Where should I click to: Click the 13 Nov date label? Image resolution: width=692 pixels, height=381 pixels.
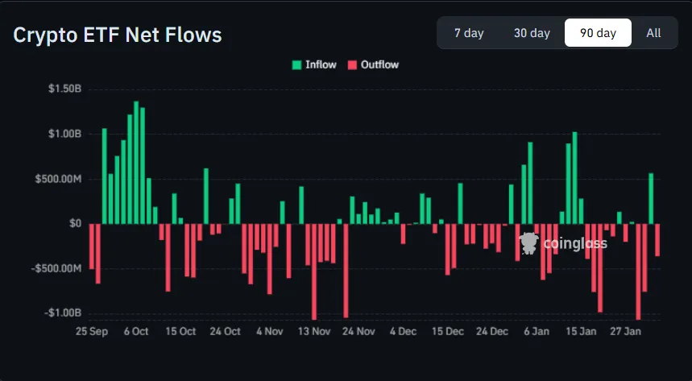click(314, 332)
